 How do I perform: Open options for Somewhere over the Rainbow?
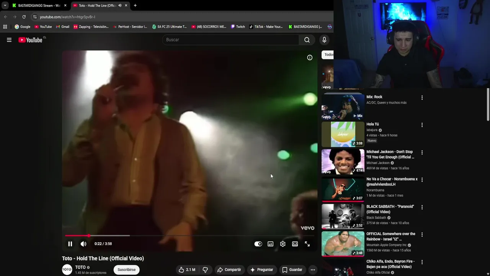pyautogui.click(x=422, y=235)
